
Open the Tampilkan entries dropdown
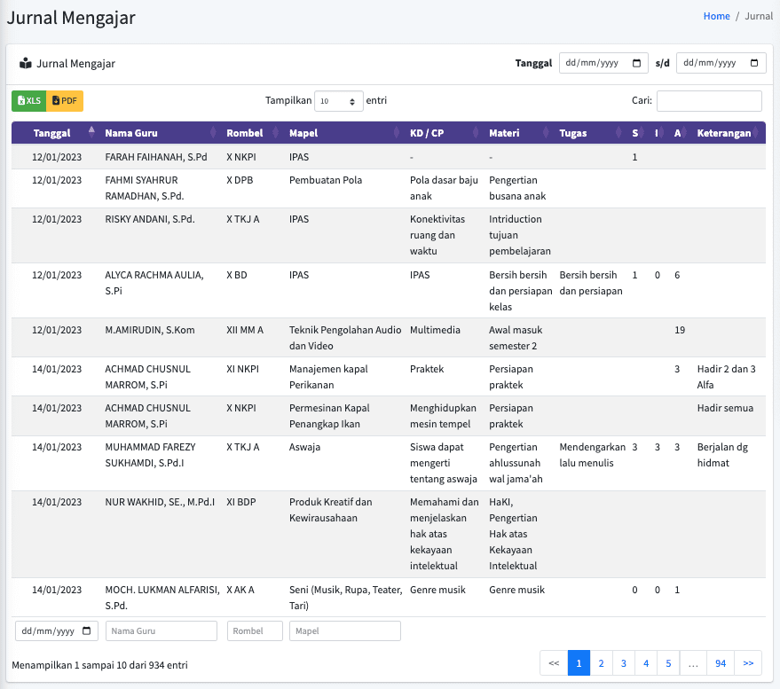pos(338,101)
